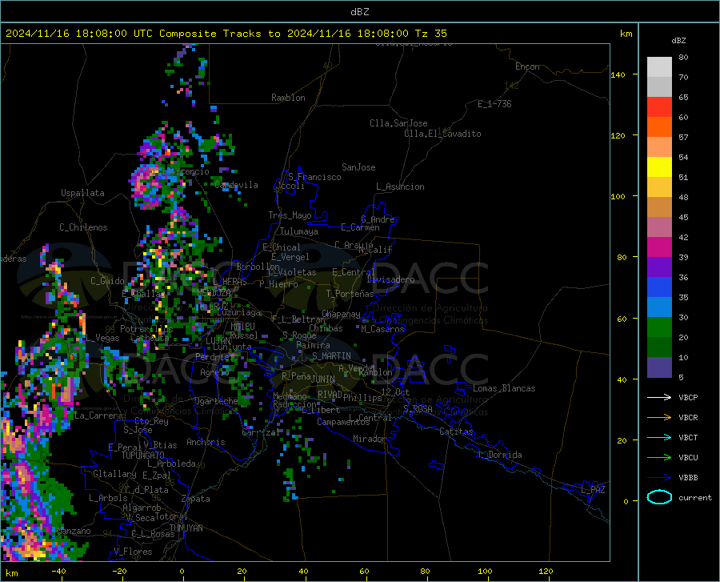This screenshot has width=720, height=582.
Task: Click the cyan VBCT arrow legend icon
Action: pos(659,437)
